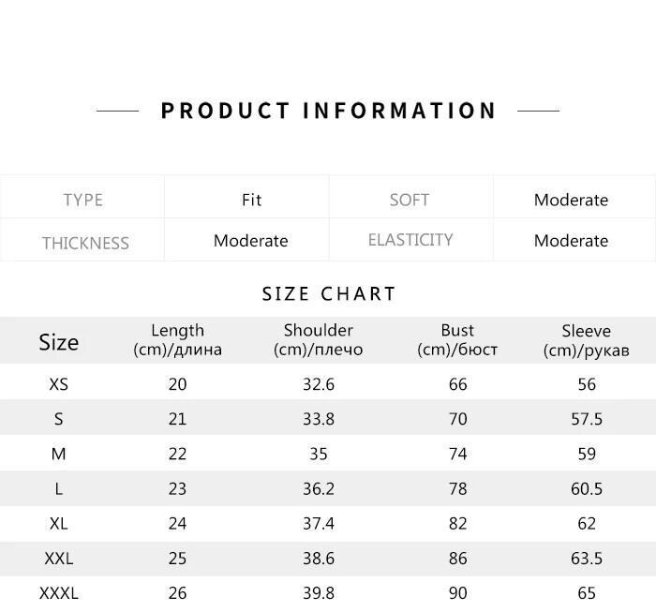Select the bust value 82 for XL
The height and width of the screenshot is (612, 656).
click(x=457, y=523)
